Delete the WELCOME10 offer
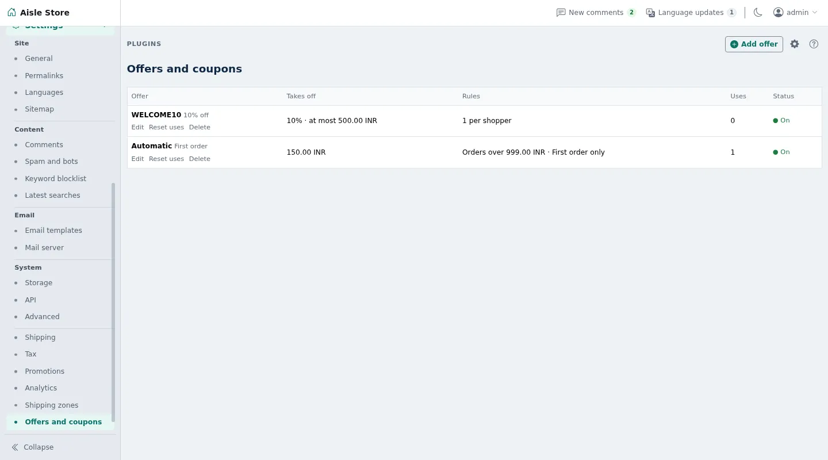Viewport: 828px width, 460px height. coord(200,127)
